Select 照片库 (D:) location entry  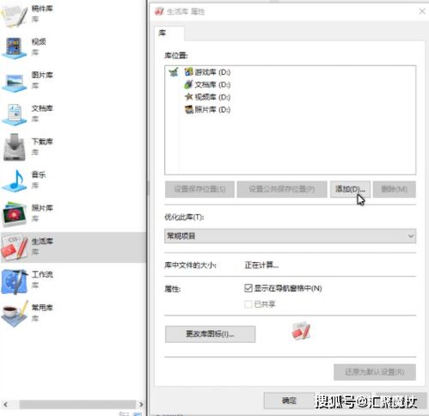pos(207,109)
